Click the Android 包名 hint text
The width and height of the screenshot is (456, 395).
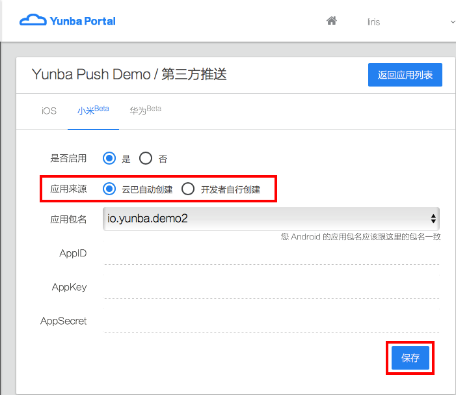pos(360,237)
